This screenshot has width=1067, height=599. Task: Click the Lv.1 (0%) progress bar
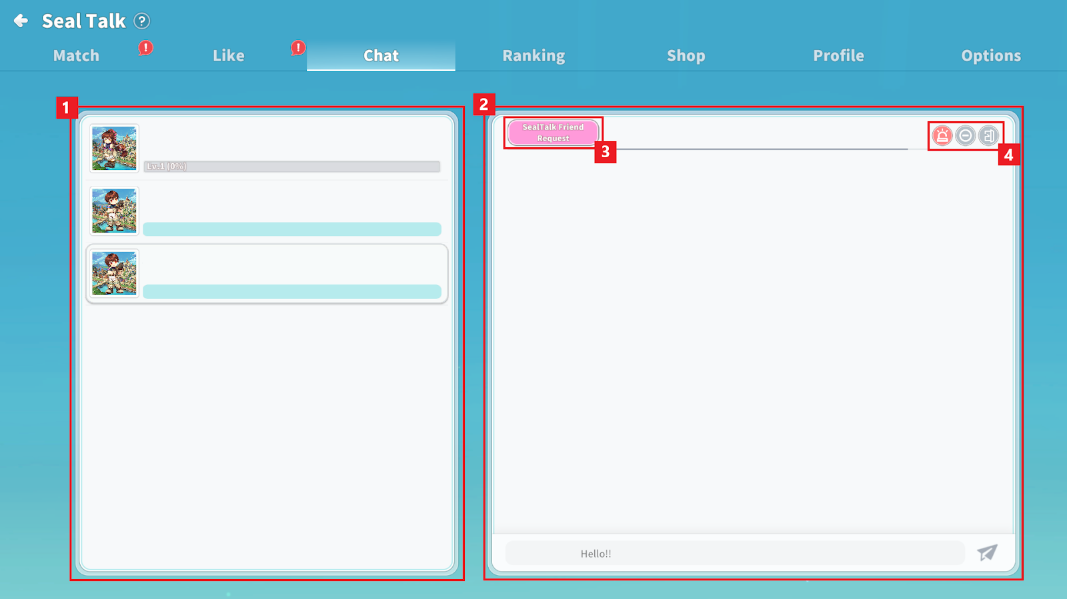291,167
